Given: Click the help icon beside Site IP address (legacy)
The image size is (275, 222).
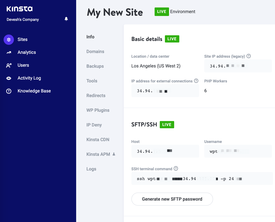Looking at the screenshot, I should 249,56.
